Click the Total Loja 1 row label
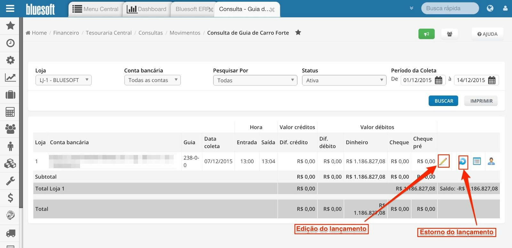 50,189
